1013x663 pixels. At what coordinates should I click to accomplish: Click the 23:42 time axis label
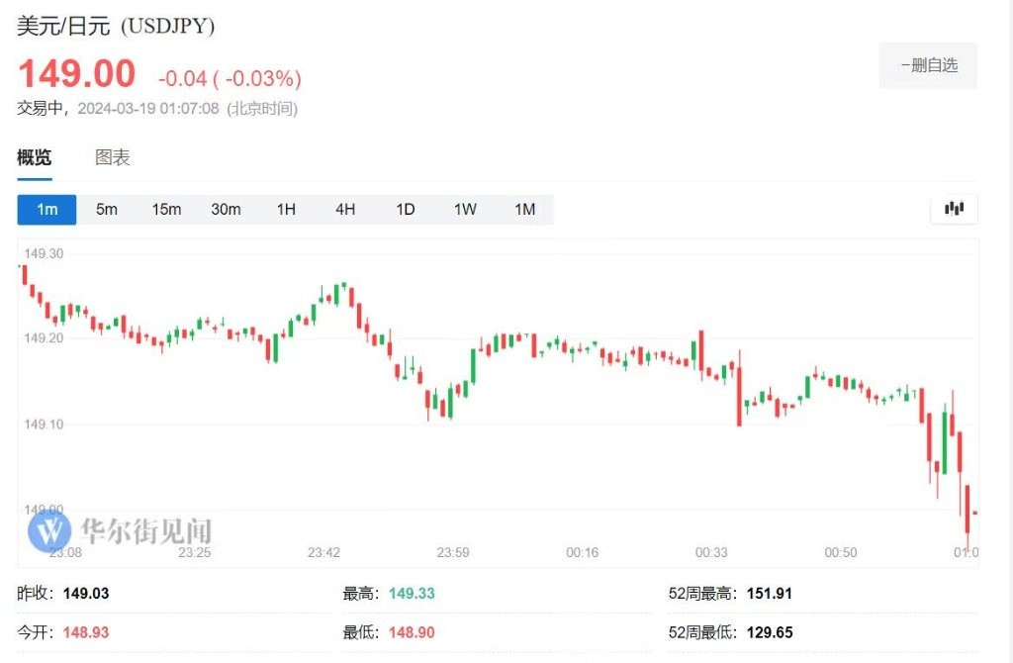[323, 552]
